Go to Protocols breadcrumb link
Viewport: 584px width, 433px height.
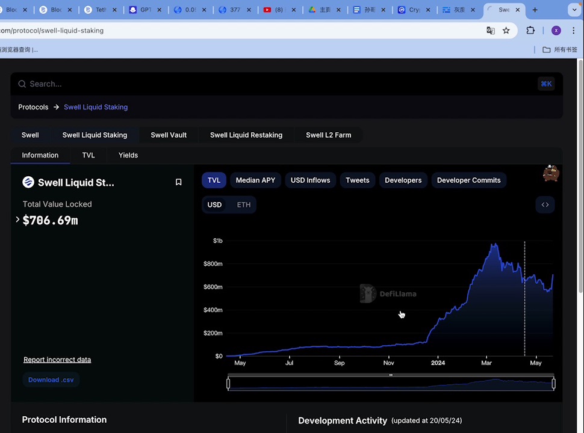click(33, 107)
